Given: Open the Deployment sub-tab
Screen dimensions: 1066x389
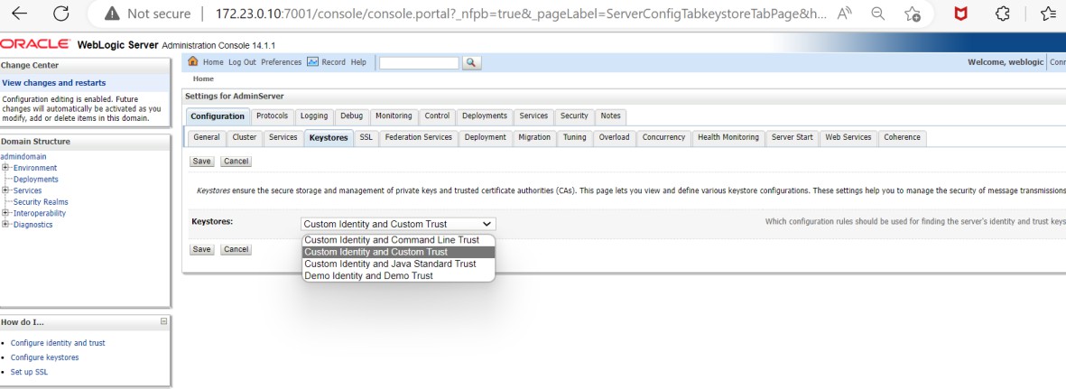Looking at the screenshot, I should pos(486,137).
